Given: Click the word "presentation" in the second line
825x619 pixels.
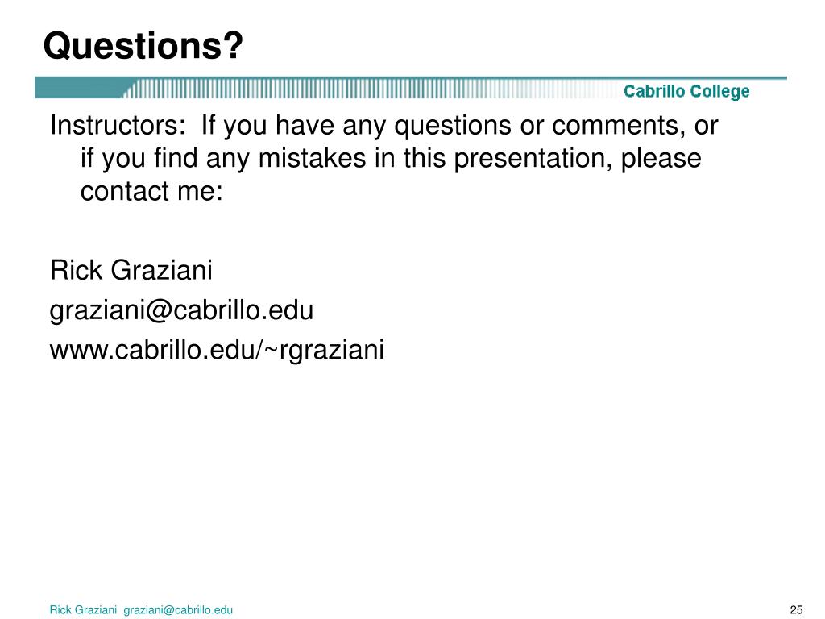Looking at the screenshot, I should (x=533, y=160).
